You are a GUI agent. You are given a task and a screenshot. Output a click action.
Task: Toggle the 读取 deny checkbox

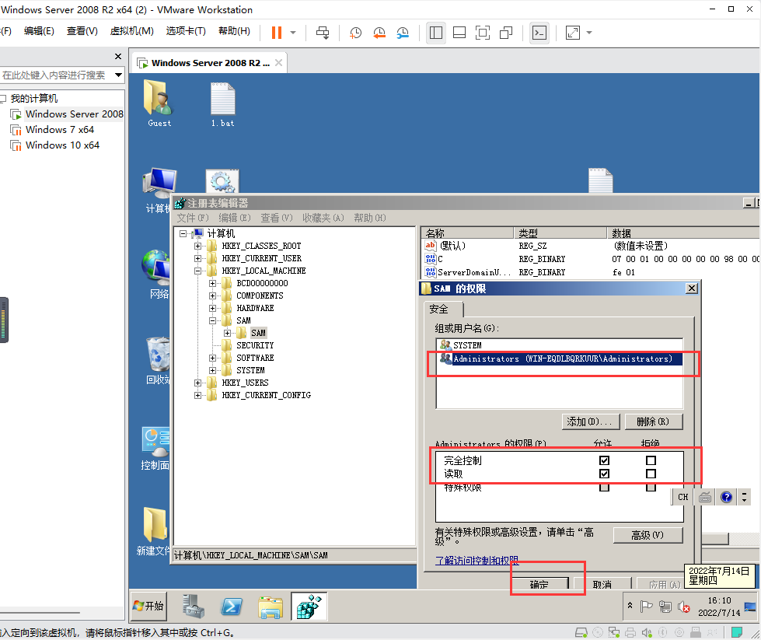651,474
